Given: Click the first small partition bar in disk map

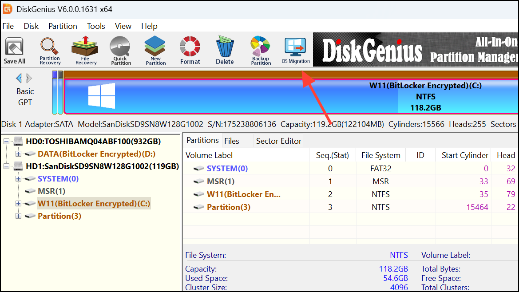Looking at the screenshot, I should [x=55, y=93].
